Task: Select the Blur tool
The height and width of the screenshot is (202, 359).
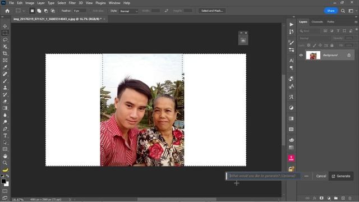Action: 5,115
